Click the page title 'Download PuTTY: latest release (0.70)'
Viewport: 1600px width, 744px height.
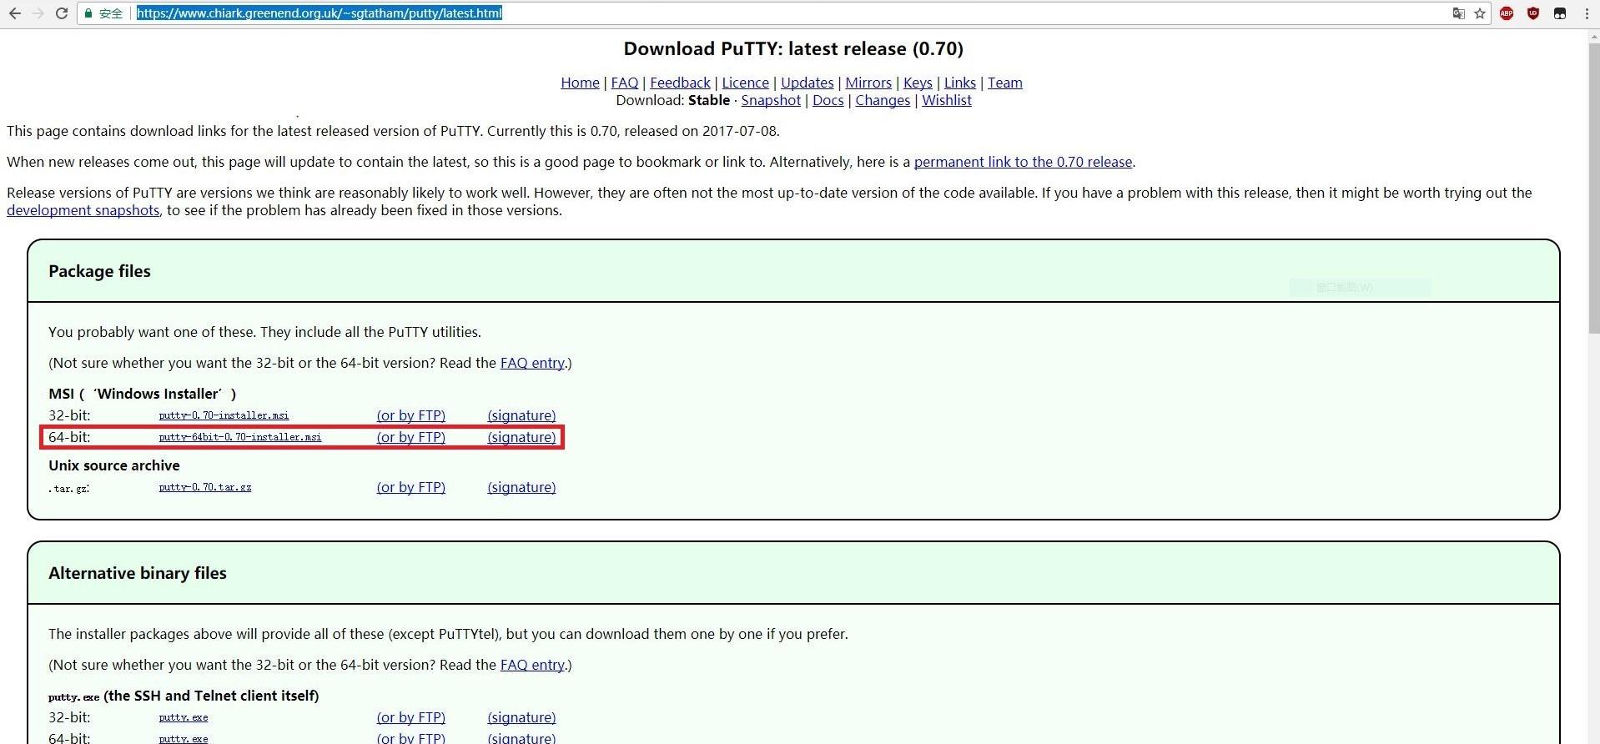793,48
